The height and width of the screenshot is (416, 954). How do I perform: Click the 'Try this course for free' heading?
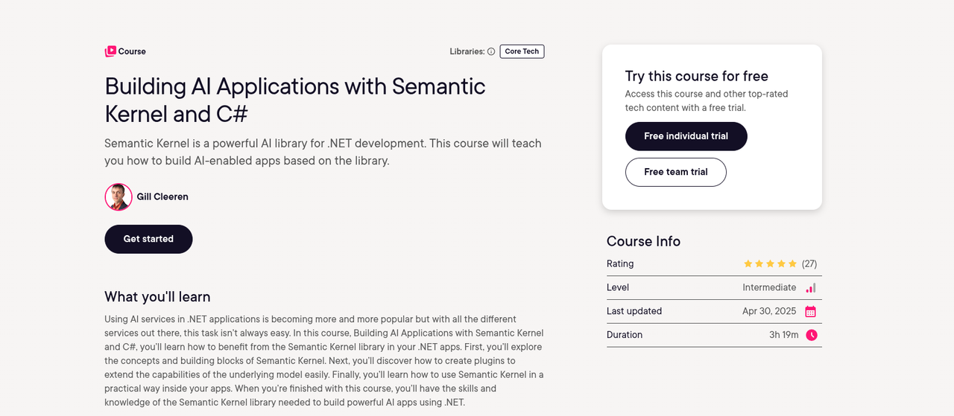point(697,76)
